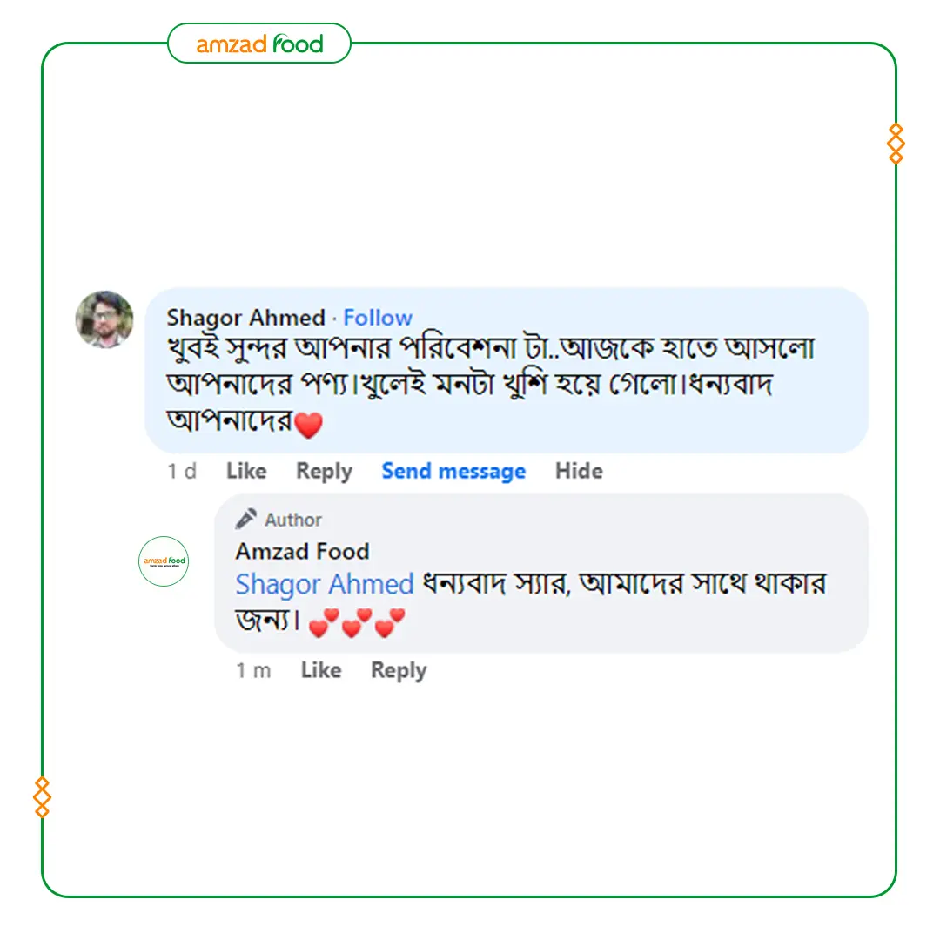Like the Amzad Food reply
This screenshot has width=940, height=940.
pyautogui.click(x=320, y=671)
